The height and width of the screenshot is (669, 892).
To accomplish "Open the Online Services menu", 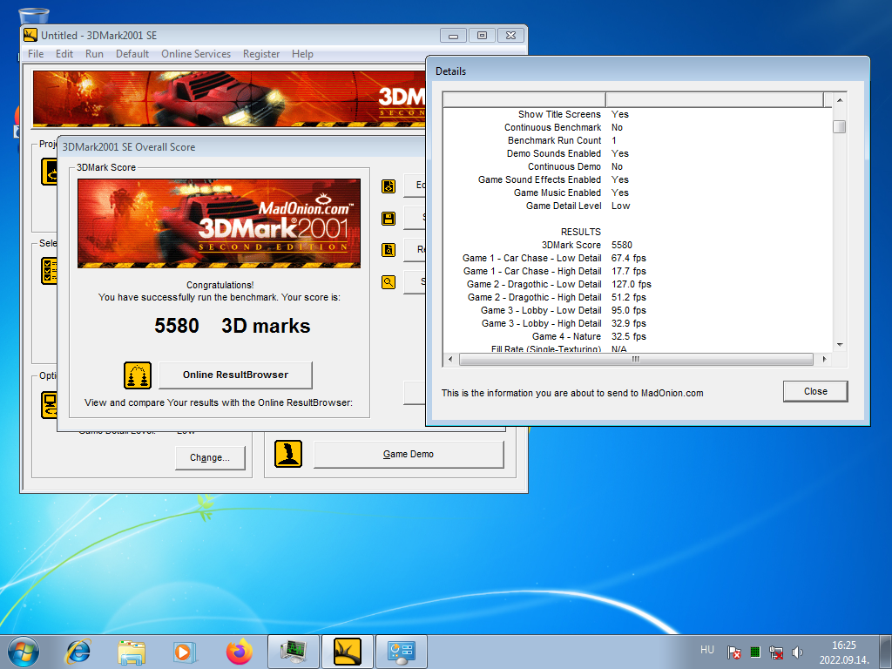I will (196, 54).
